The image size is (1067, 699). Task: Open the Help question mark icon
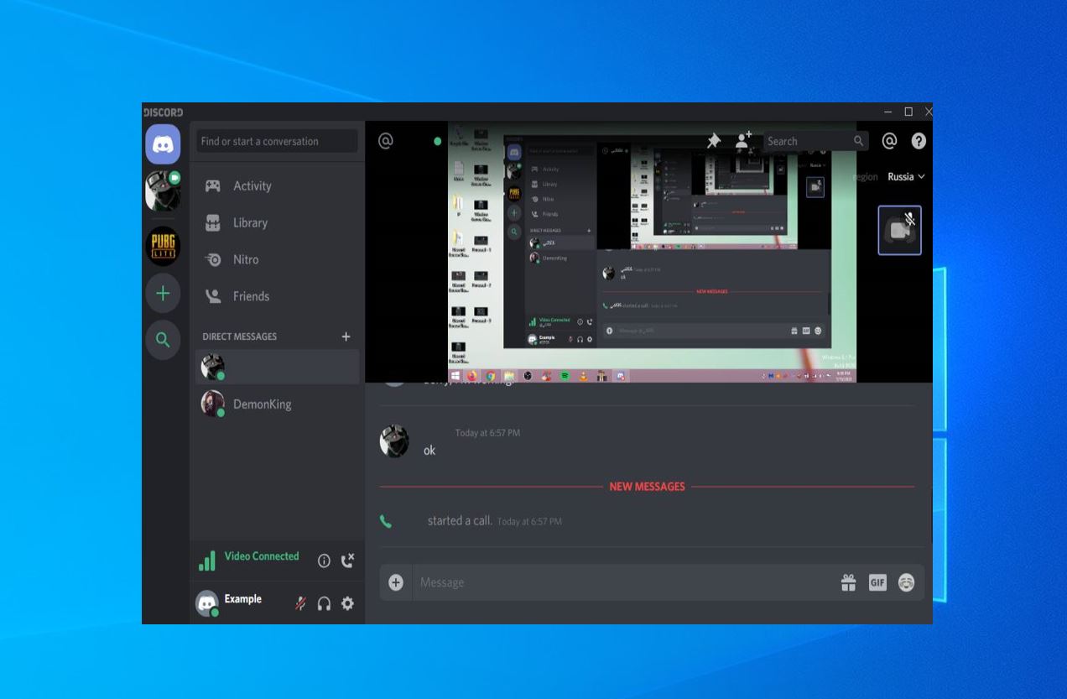[x=919, y=141]
